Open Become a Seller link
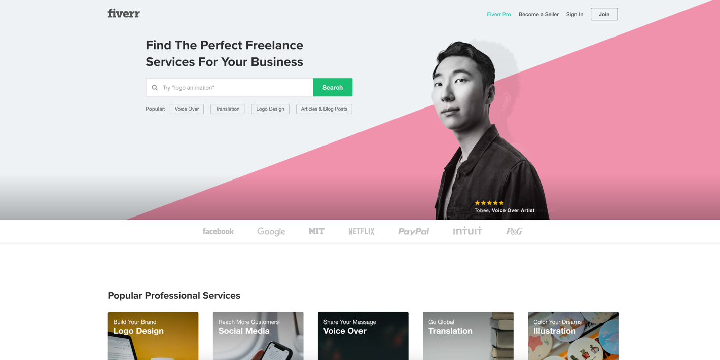This screenshot has height=360, width=720. (538, 14)
